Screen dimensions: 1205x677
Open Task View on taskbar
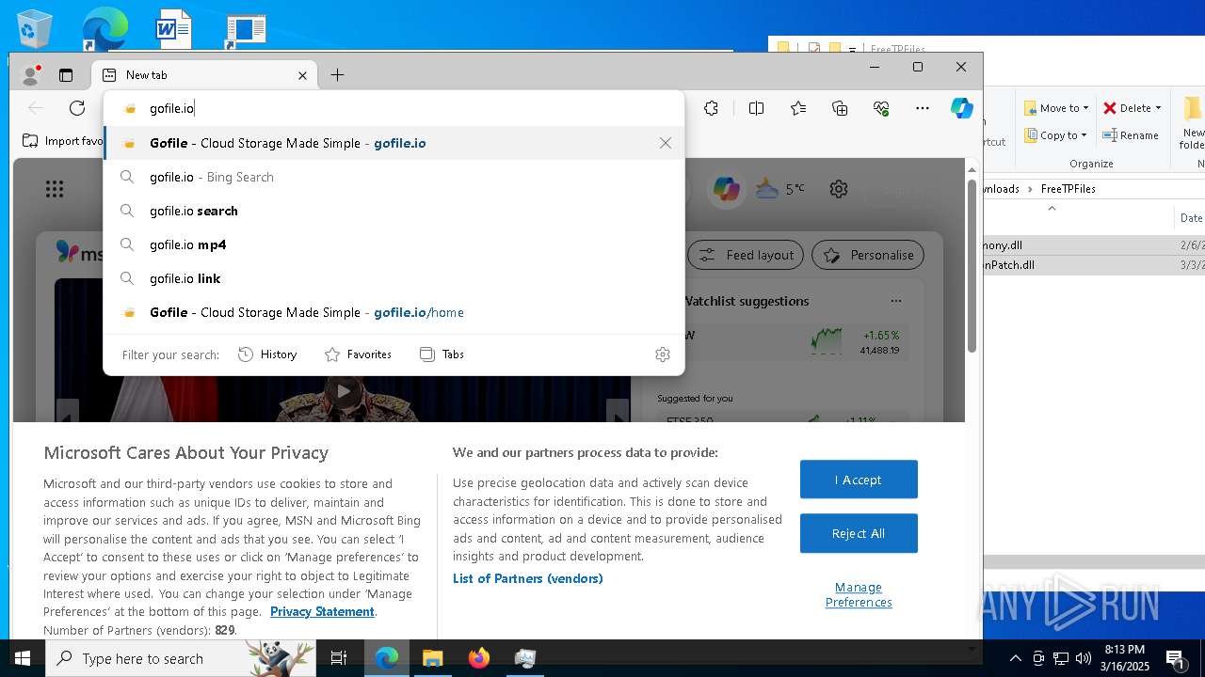pyautogui.click(x=340, y=658)
